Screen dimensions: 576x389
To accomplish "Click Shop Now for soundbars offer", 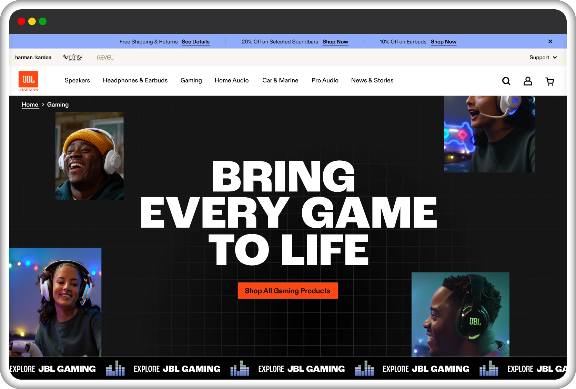I will tap(335, 42).
